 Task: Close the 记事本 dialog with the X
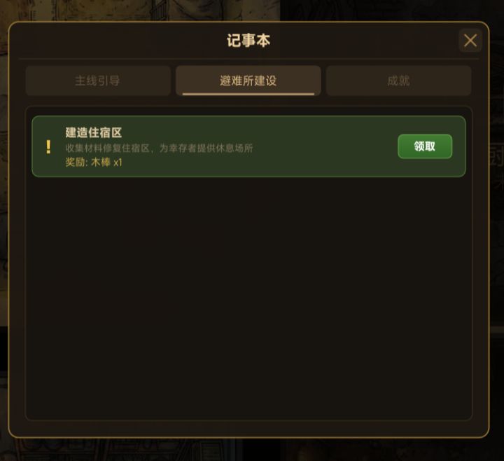pos(470,41)
